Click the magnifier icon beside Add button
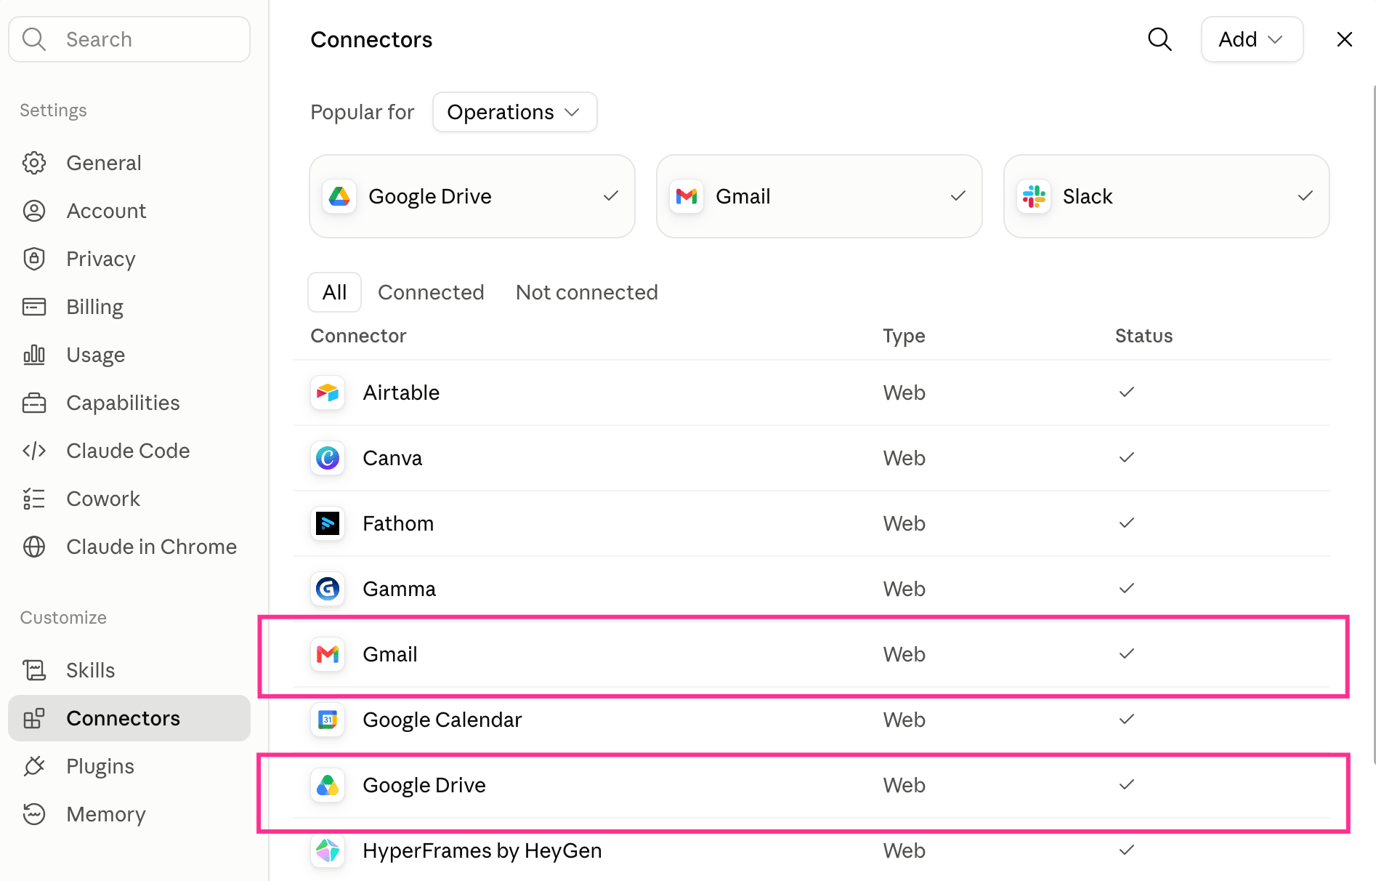Viewport: 1376px width, 881px height. pos(1160,39)
